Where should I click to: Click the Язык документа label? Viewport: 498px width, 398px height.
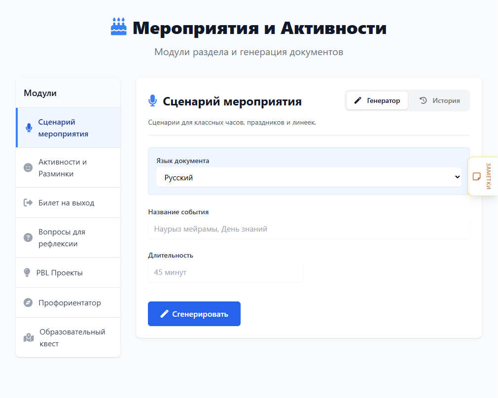tap(182, 161)
